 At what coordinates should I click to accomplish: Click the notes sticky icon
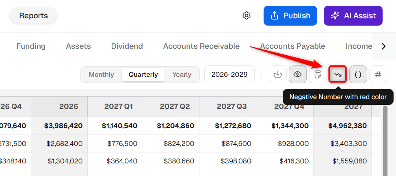(318, 74)
